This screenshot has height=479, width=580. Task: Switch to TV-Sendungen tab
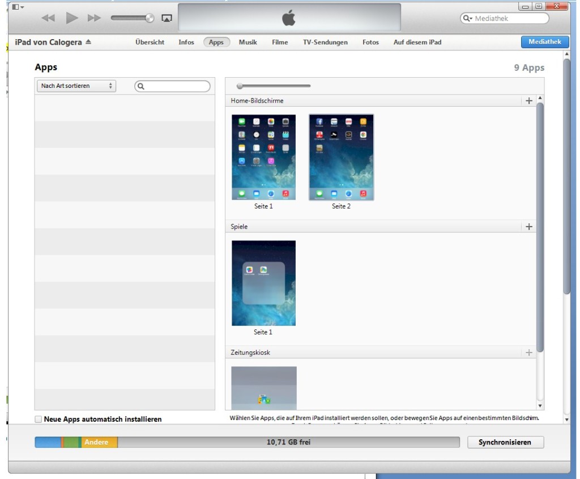tap(325, 42)
